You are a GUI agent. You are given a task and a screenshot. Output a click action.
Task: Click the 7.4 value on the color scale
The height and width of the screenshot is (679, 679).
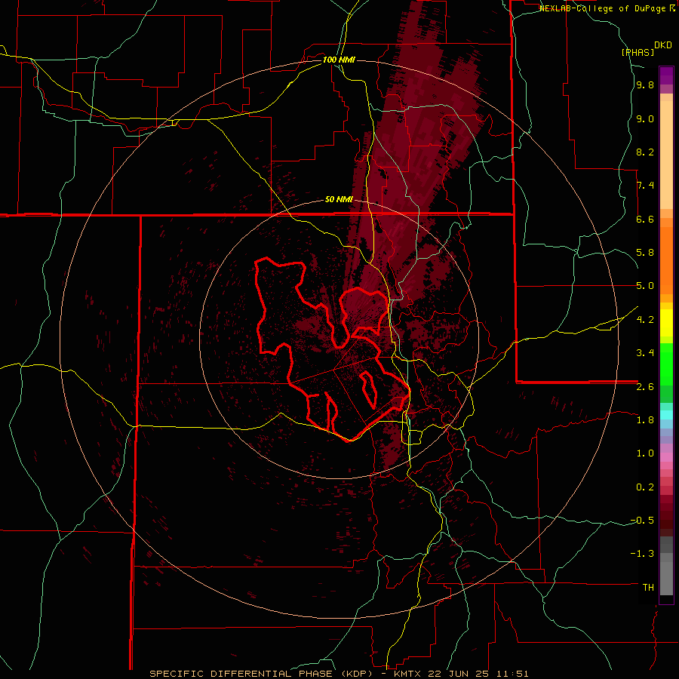click(645, 186)
